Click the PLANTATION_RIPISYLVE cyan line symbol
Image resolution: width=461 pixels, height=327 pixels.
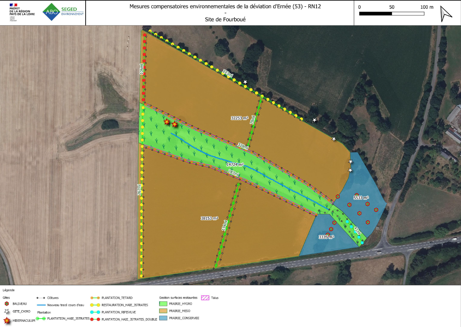[x=95, y=312]
